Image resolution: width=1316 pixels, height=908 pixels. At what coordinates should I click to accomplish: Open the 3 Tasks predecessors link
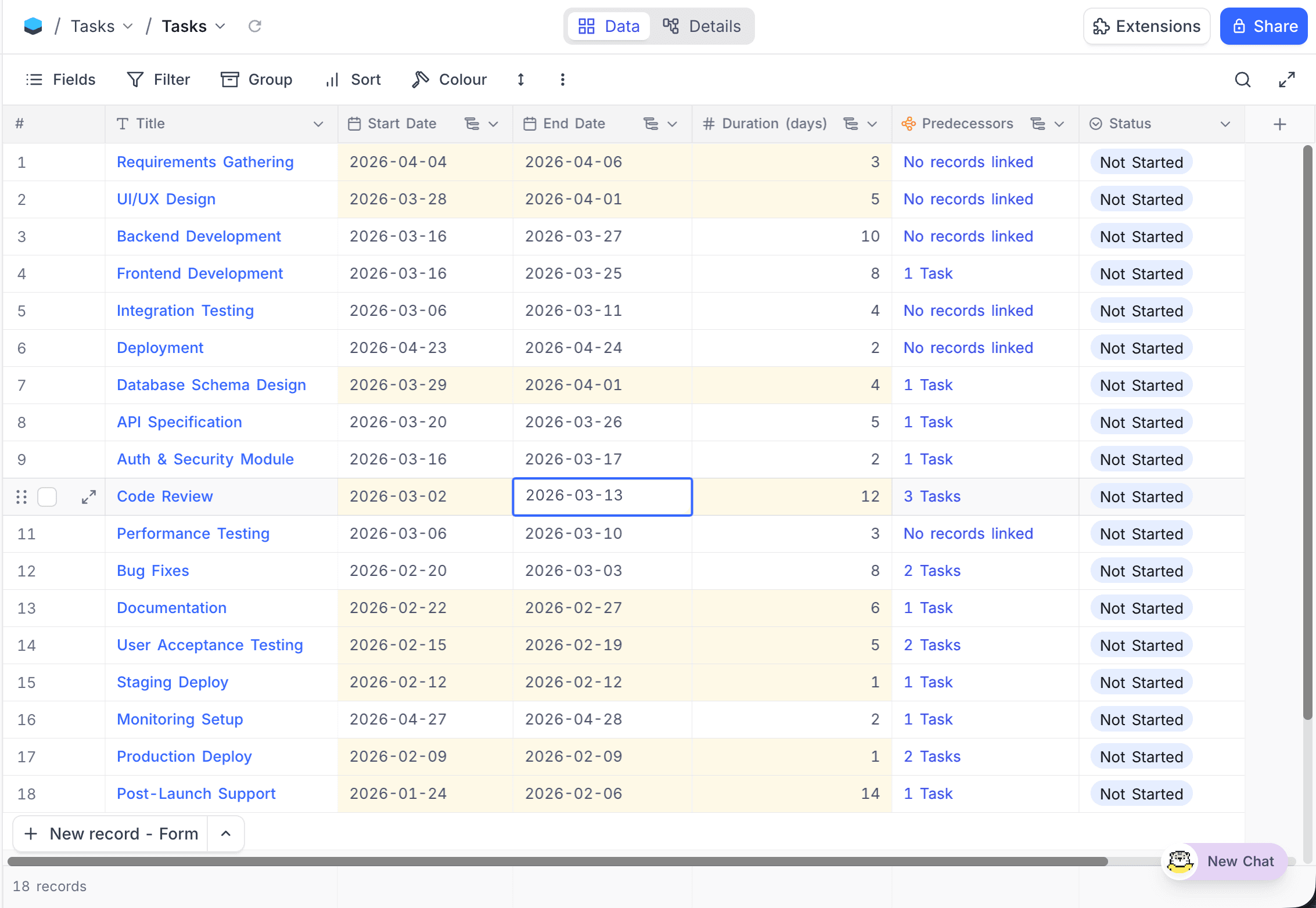[x=932, y=496]
